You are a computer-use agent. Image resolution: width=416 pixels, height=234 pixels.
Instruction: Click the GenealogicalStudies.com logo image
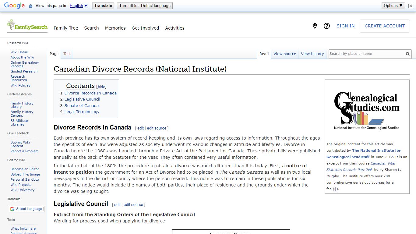367,110
